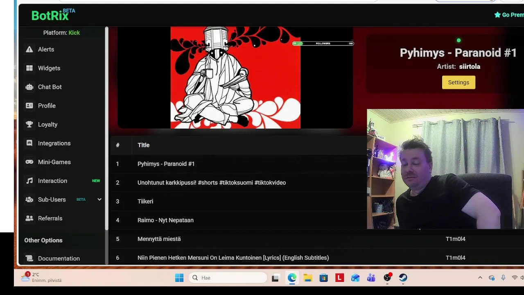Open Microsoft Store from the taskbar
The width and height of the screenshot is (524, 295).
point(324,278)
